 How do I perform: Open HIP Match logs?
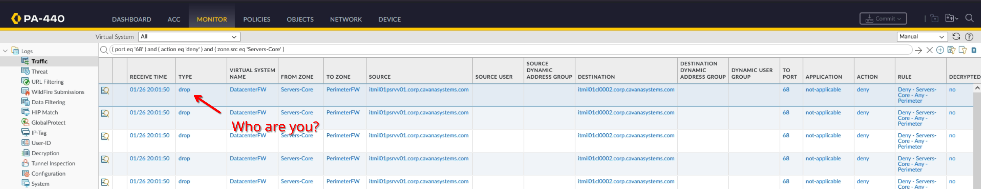[45, 112]
